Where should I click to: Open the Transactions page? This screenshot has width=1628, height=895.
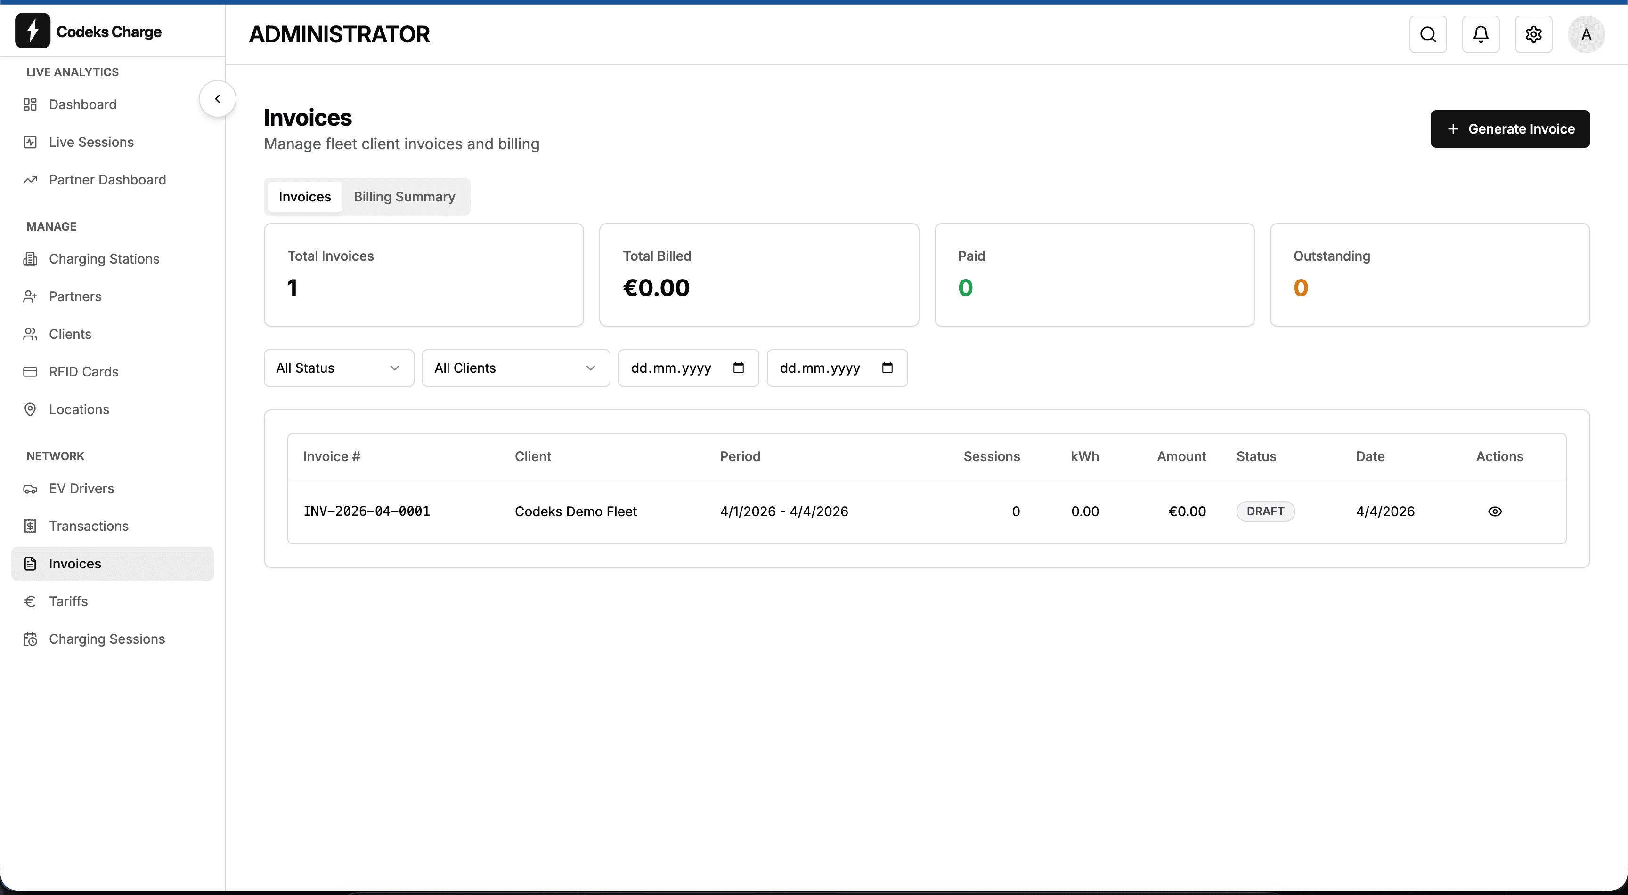89,526
